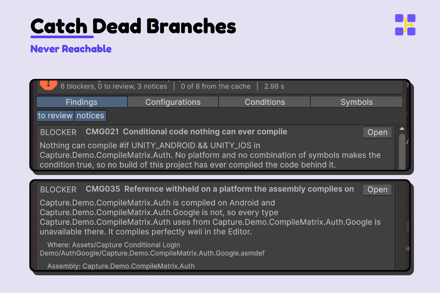Click the purple branch logo icon
The width and height of the screenshot is (440, 293).
point(405,25)
